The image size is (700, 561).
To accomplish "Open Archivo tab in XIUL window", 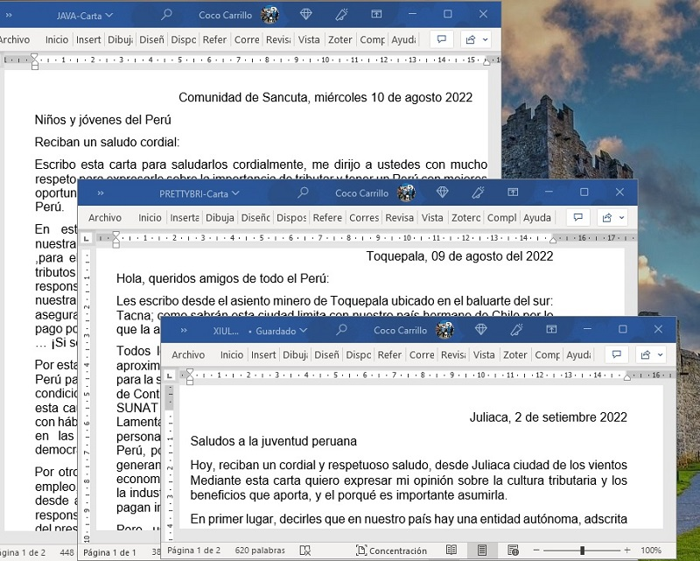I will pos(188,355).
